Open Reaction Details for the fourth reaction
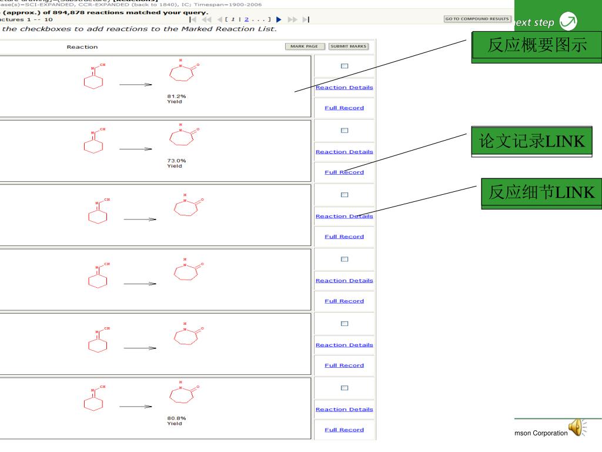 pyautogui.click(x=345, y=281)
